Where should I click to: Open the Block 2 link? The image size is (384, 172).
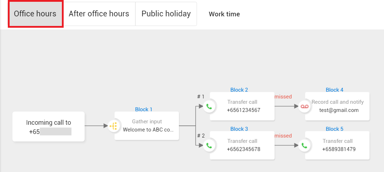tap(239, 90)
